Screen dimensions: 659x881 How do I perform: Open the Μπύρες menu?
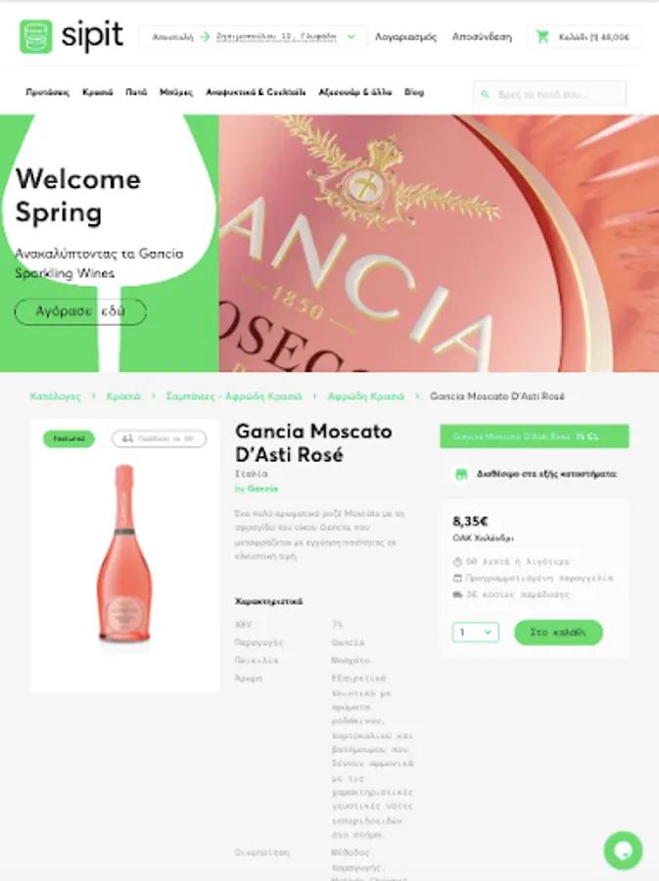[176, 92]
